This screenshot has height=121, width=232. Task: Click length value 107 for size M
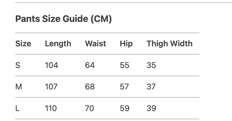click(x=51, y=87)
